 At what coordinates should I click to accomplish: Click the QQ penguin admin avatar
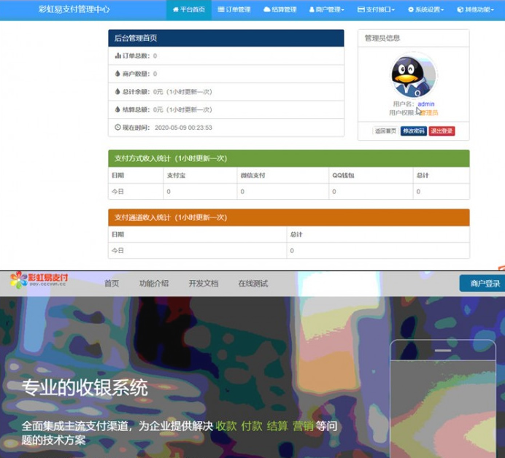click(x=413, y=74)
